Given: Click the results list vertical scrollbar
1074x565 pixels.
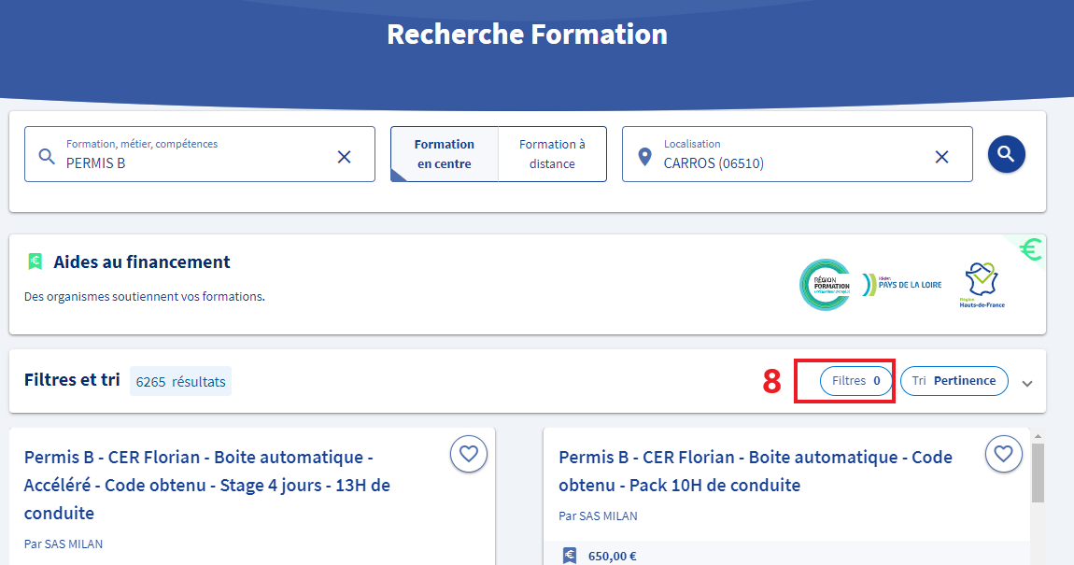Looking at the screenshot, I should pos(1038,473).
